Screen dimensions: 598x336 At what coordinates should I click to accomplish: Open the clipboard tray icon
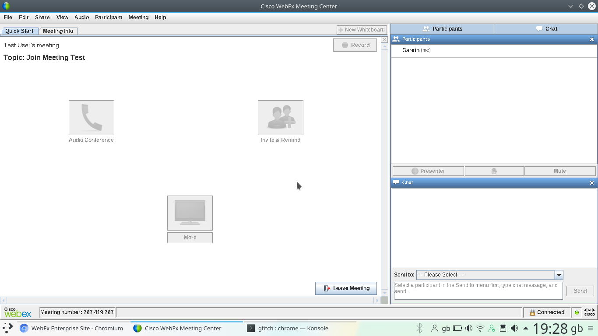[503, 328]
